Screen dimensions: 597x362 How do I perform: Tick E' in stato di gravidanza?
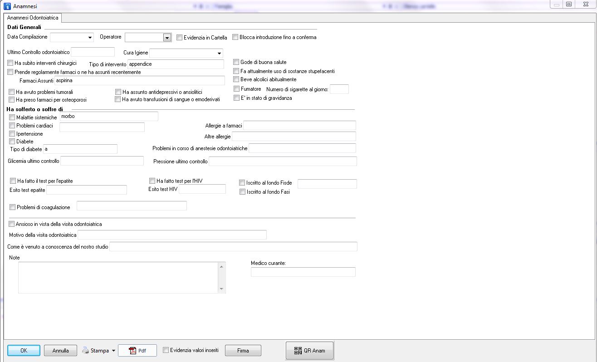pyautogui.click(x=236, y=98)
